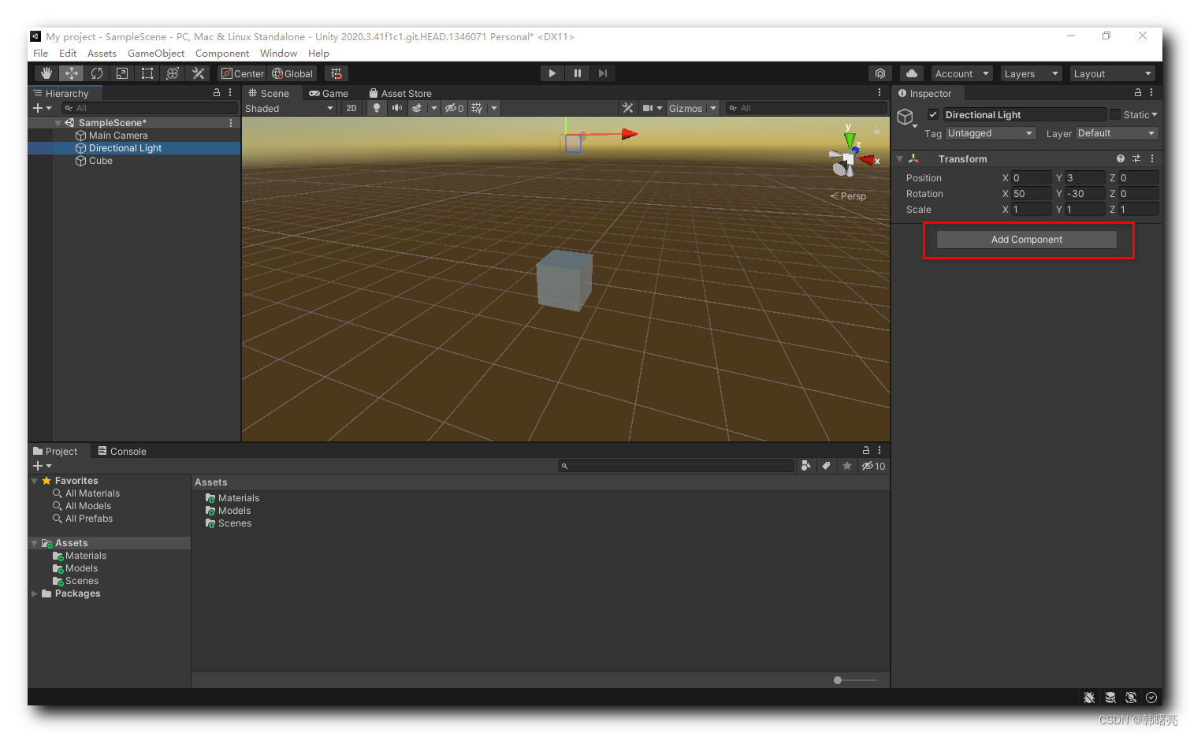The height and width of the screenshot is (733, 1190).
Task: Open the Shaded draw mode dropdown
Action: point(288,108)
